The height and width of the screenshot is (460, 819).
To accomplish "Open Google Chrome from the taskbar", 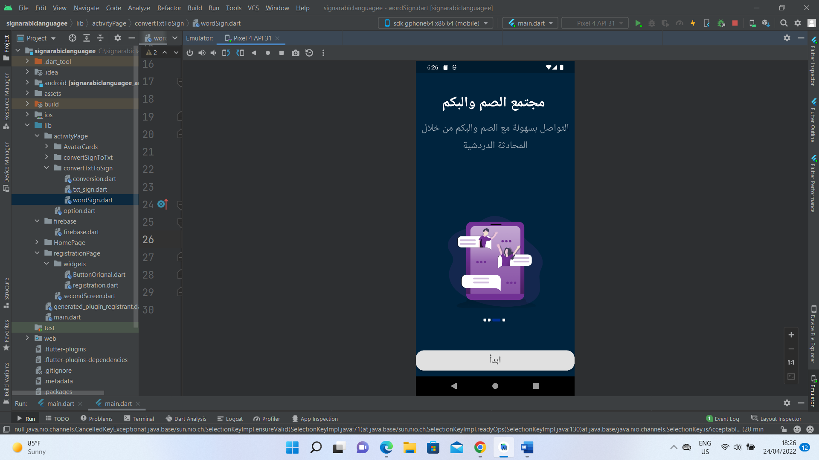I will tap(480, 448).
